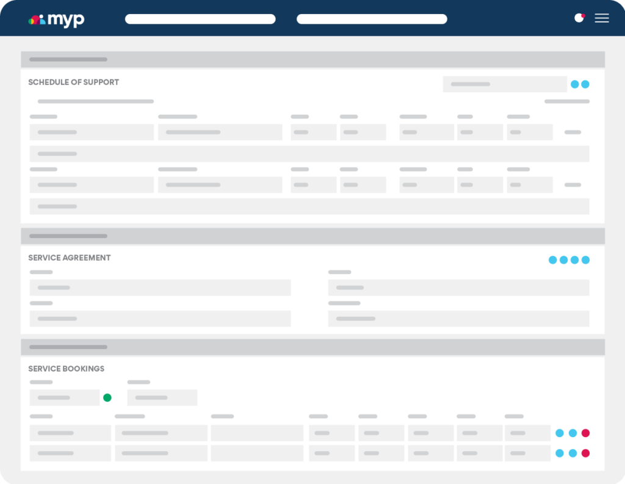Image resolution: width=625 pixels, height=484 pixels.
Task: Click the Schedule of Support heading
Action: point(73,82)
